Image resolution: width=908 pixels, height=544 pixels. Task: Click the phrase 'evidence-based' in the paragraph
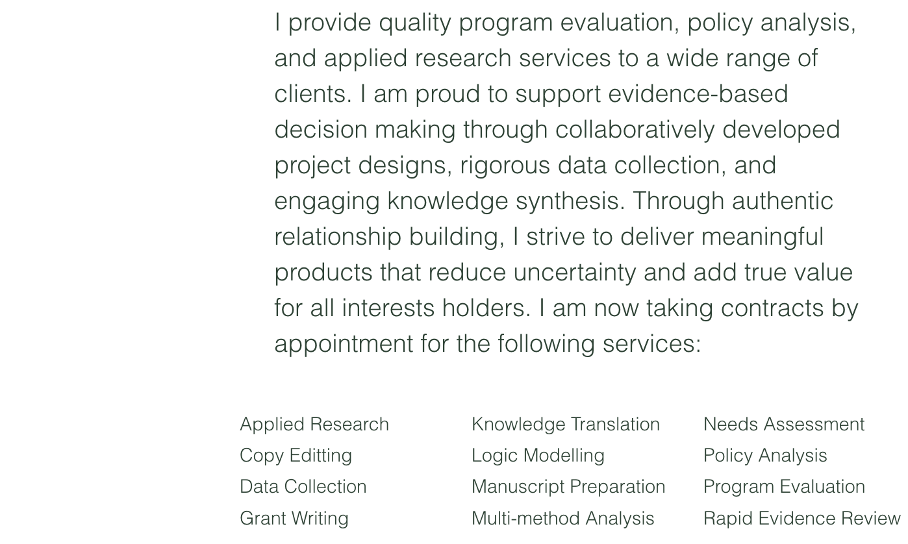tap(698, 93)
